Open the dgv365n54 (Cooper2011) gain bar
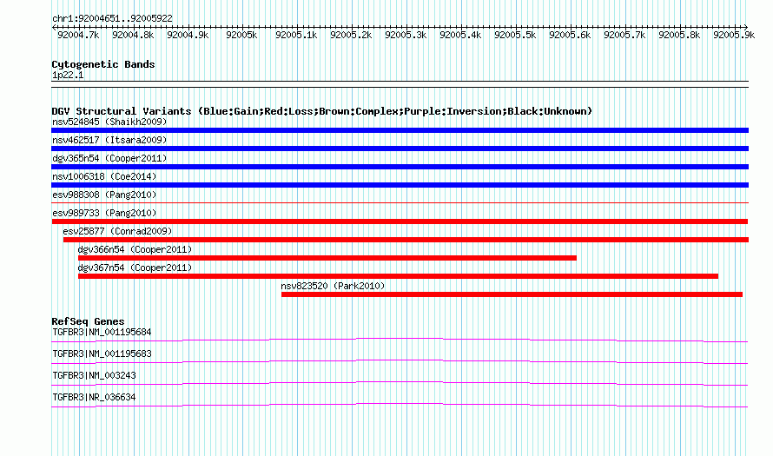Viewport: 773px width, 456px height. [x=400, y=167]
